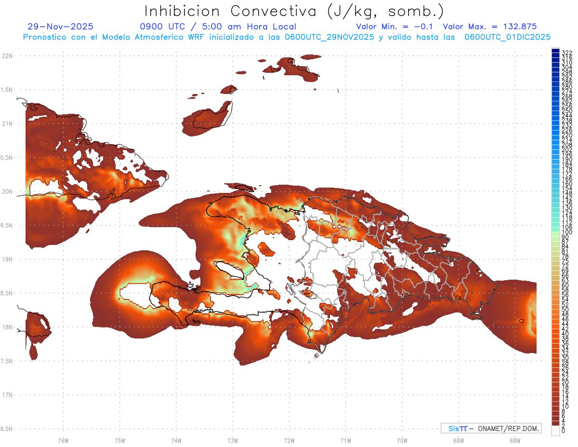Click the "0" value at color scale bottom
This screenshot has height=447, width=578.
point(564,431)
